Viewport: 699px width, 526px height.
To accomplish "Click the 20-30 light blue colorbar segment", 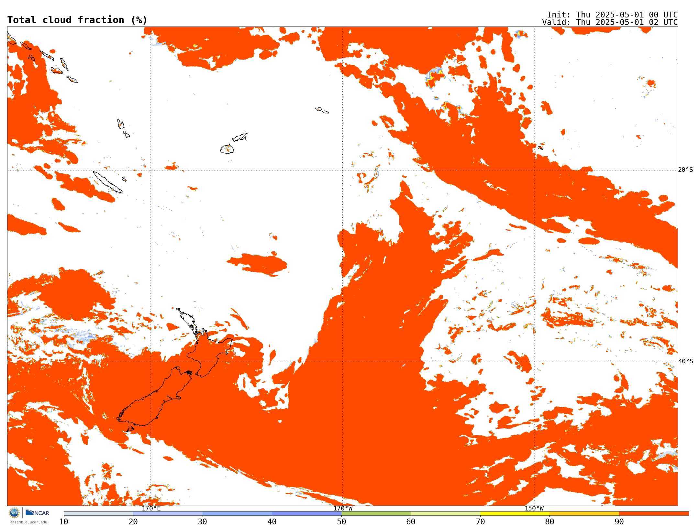I will pyautogui.click(x=168, y=514).
